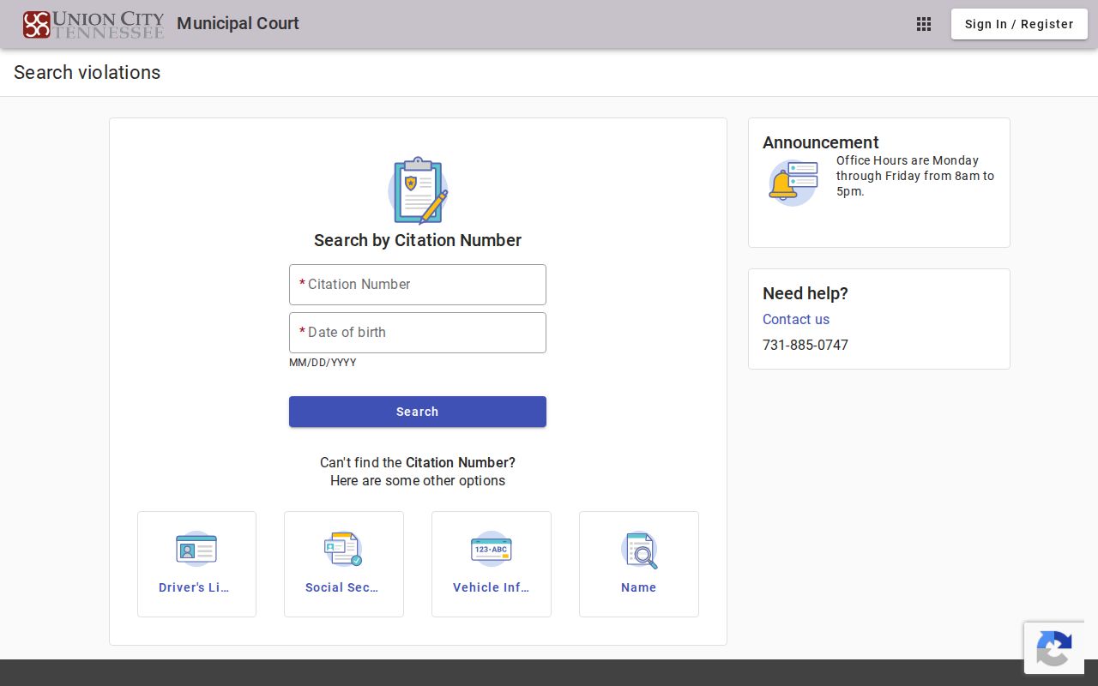Click the phone number 731-885-0747

805,345
